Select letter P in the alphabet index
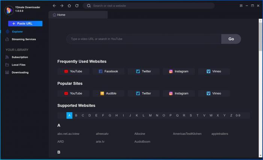This screenshot has height=160, width=263. (171, 116)
